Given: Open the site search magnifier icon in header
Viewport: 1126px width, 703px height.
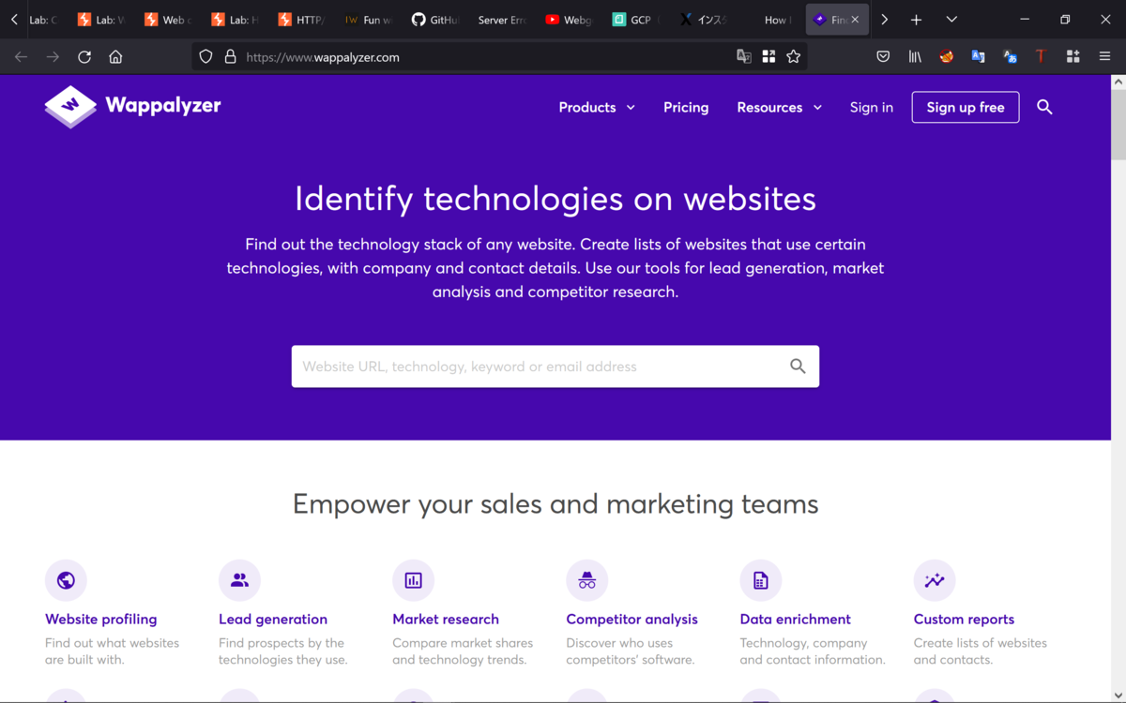Looking at the screenshot, I should 1044,107.
